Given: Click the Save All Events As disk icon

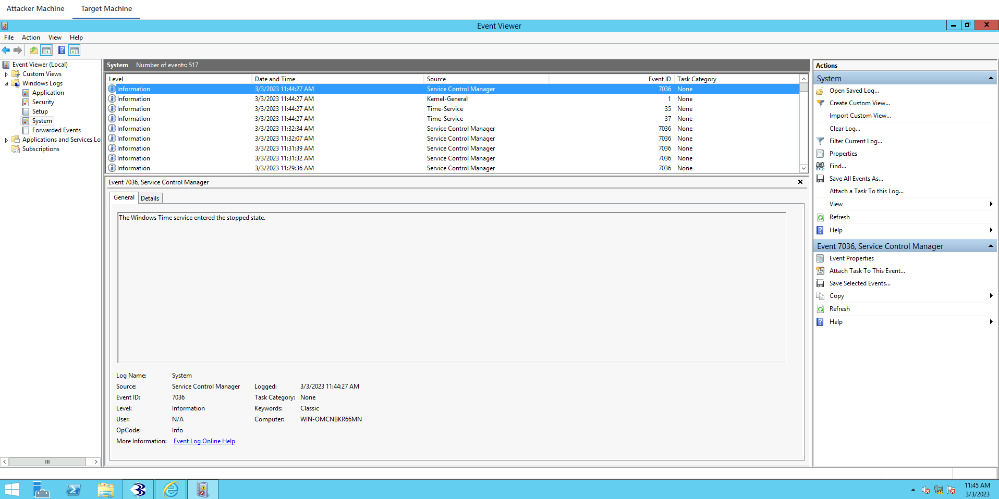Looking at the screenshot, I should click(x=820, y=179).
